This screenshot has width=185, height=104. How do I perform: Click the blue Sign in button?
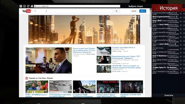(x=143, y=11)
